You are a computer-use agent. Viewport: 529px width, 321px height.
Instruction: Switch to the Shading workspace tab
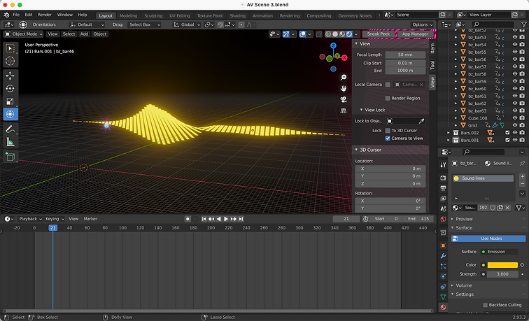point(237,15)
